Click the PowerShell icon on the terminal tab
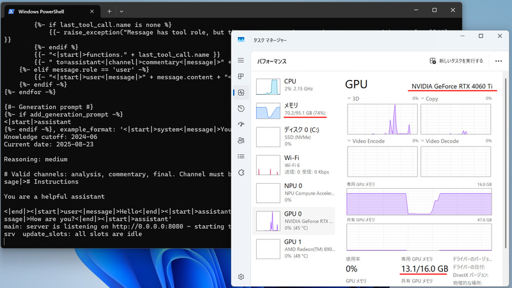The width and height of the screenshot is (512, 288). click(x=12, y=12)
